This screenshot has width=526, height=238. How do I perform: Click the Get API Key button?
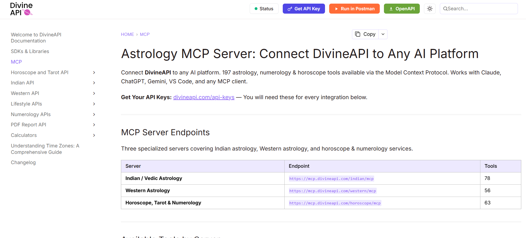point(304,9)
